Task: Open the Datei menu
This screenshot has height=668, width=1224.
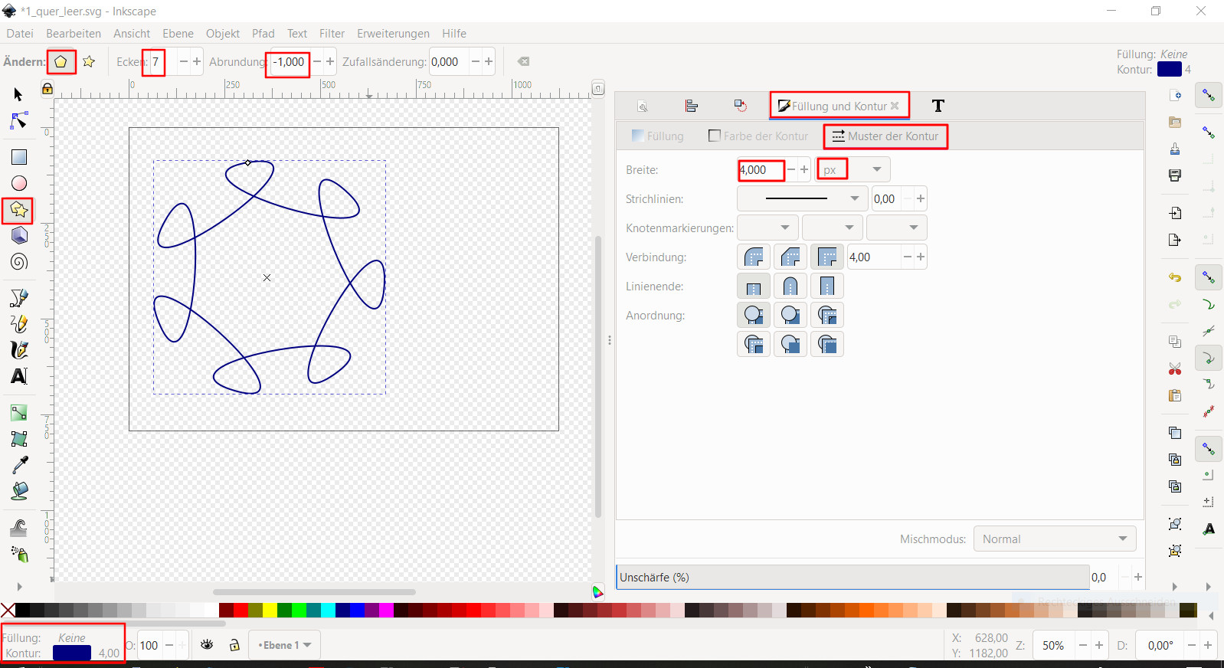Action: pos(20,33)
